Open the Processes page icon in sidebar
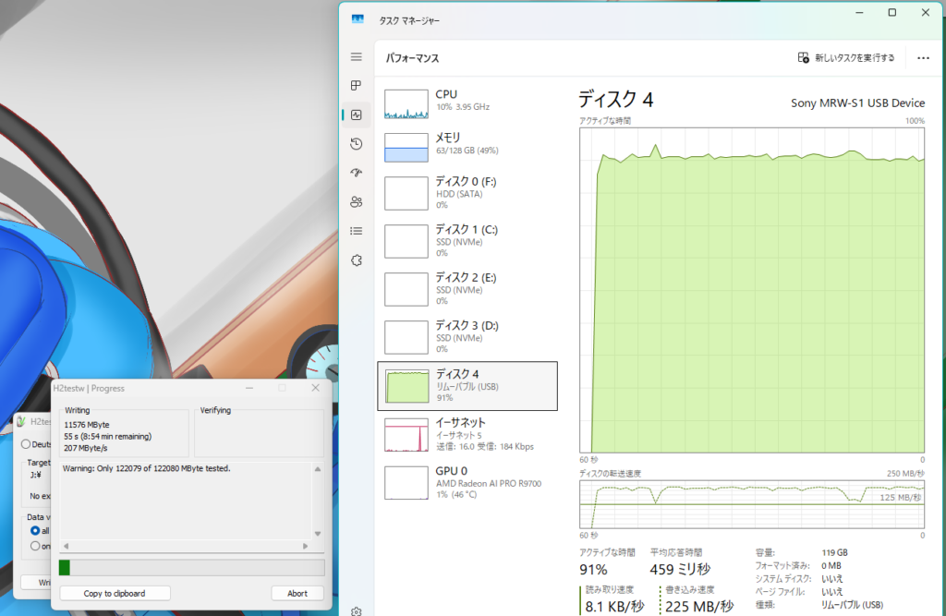Viewport: 946px width, 616px height. pyautogui.click(x=356, y=85)
